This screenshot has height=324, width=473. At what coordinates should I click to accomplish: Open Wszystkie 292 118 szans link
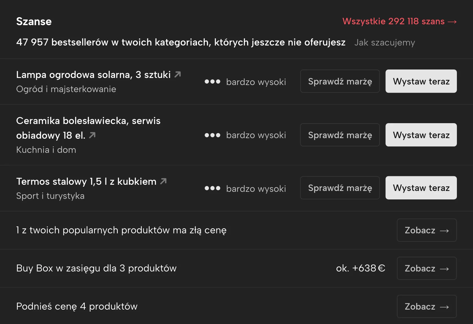point(400,21)
